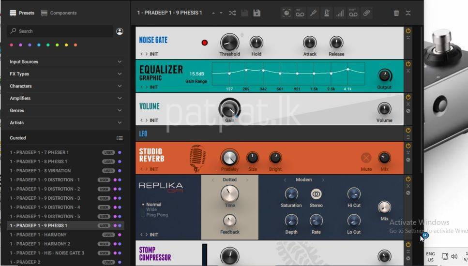Load preset 1 - PRADEEP 1 - 7 PHESER 1
This screenshot has width=468, height=266.
click(65, 152)
